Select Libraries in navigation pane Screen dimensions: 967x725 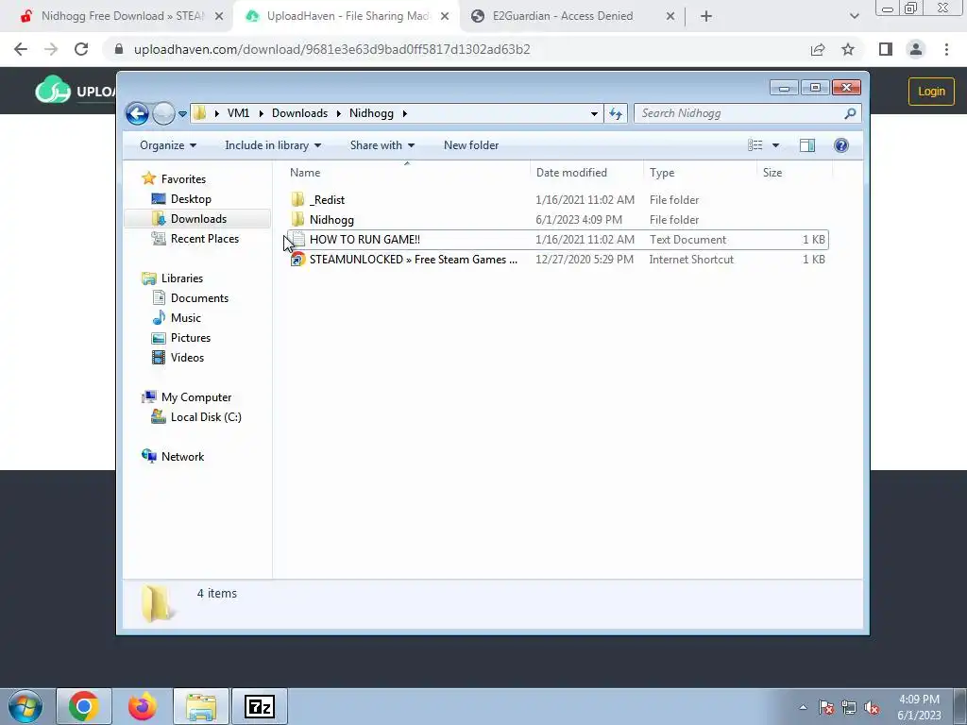tap(173, 278)
